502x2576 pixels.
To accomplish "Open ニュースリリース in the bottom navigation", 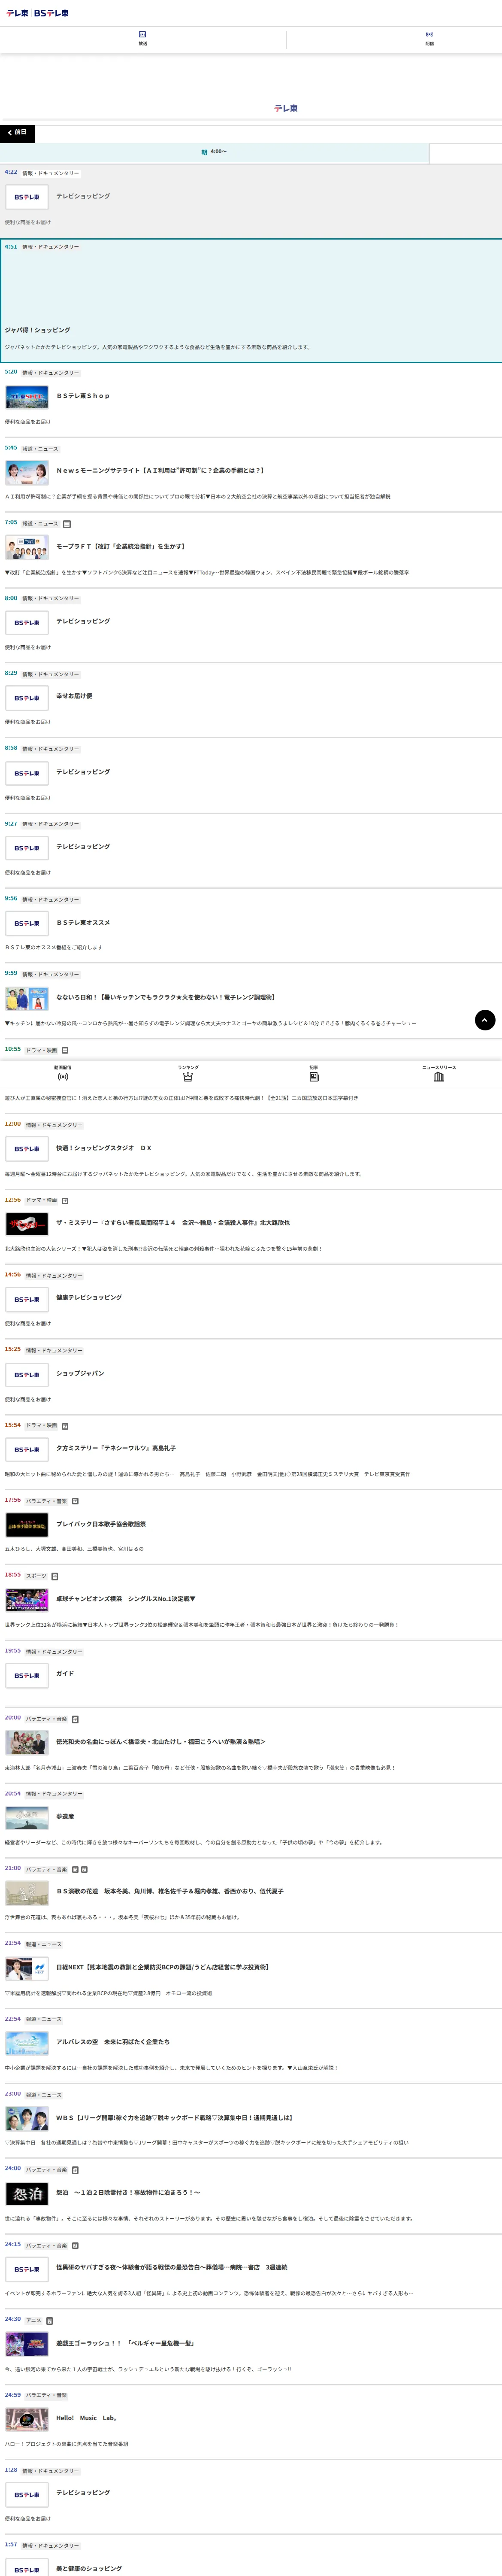I will (x=439, y=1073).
